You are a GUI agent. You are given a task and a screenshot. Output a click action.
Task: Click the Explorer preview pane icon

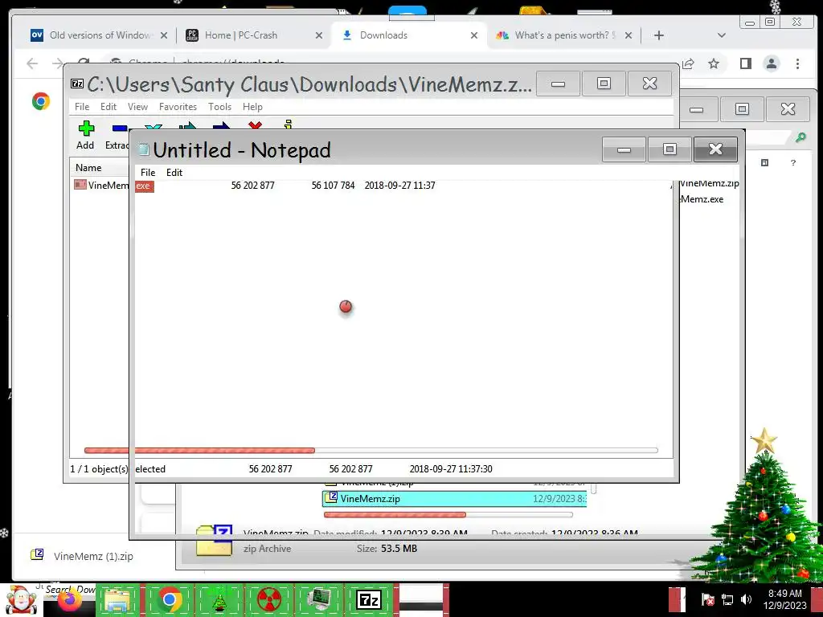(764, 162)
